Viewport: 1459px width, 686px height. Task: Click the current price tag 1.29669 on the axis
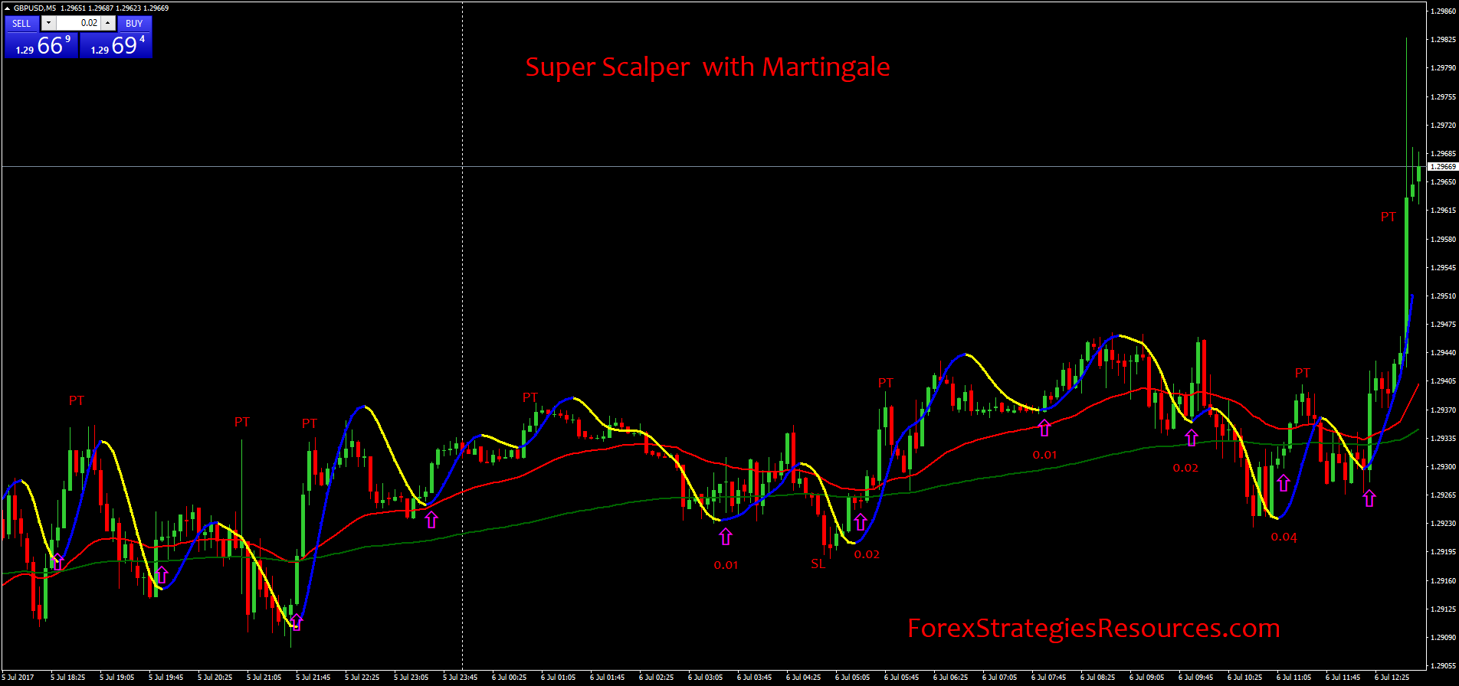[x=1442, y=166]
